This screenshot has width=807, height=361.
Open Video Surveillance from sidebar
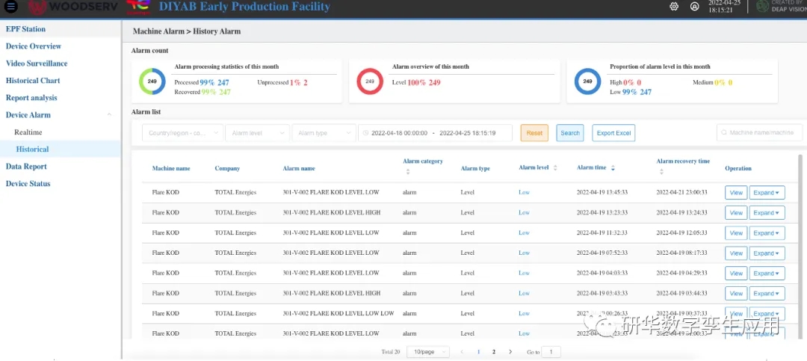(37, 64)
